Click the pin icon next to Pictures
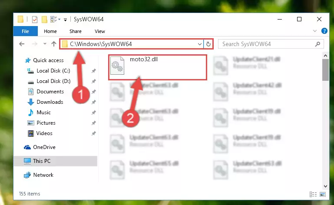 (94, 123)
